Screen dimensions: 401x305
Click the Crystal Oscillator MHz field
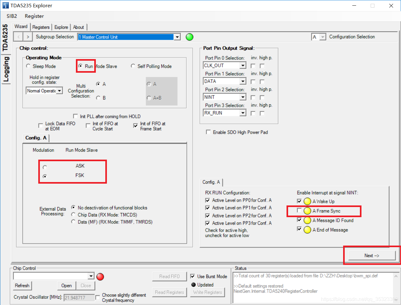pyautogui.click(x=79, y=297)
